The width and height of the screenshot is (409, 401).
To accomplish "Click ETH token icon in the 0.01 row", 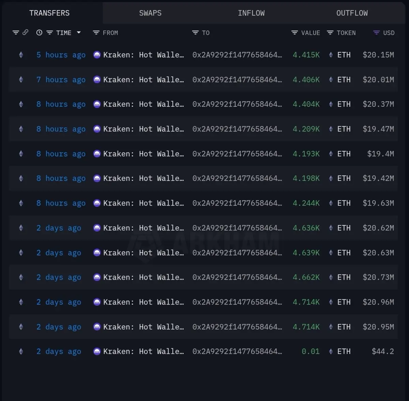I will 331,351.
